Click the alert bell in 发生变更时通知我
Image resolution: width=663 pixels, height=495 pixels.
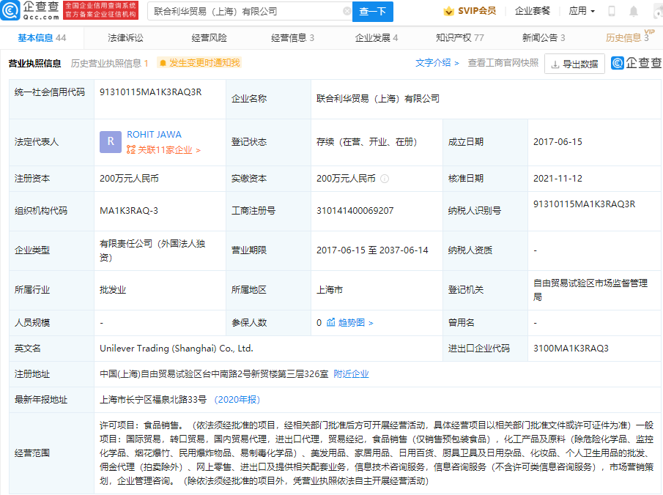[163, 64]
